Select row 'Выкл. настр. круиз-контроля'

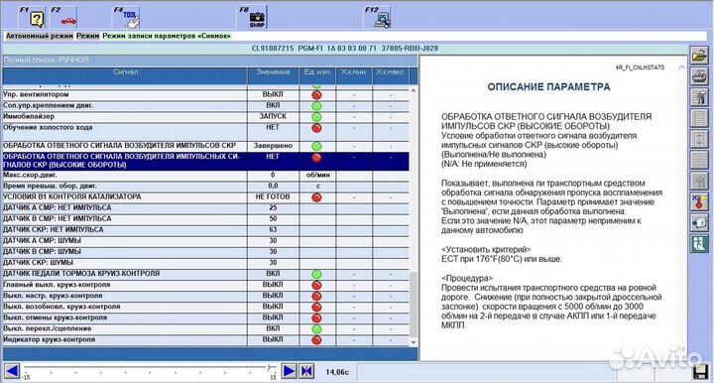206,296
